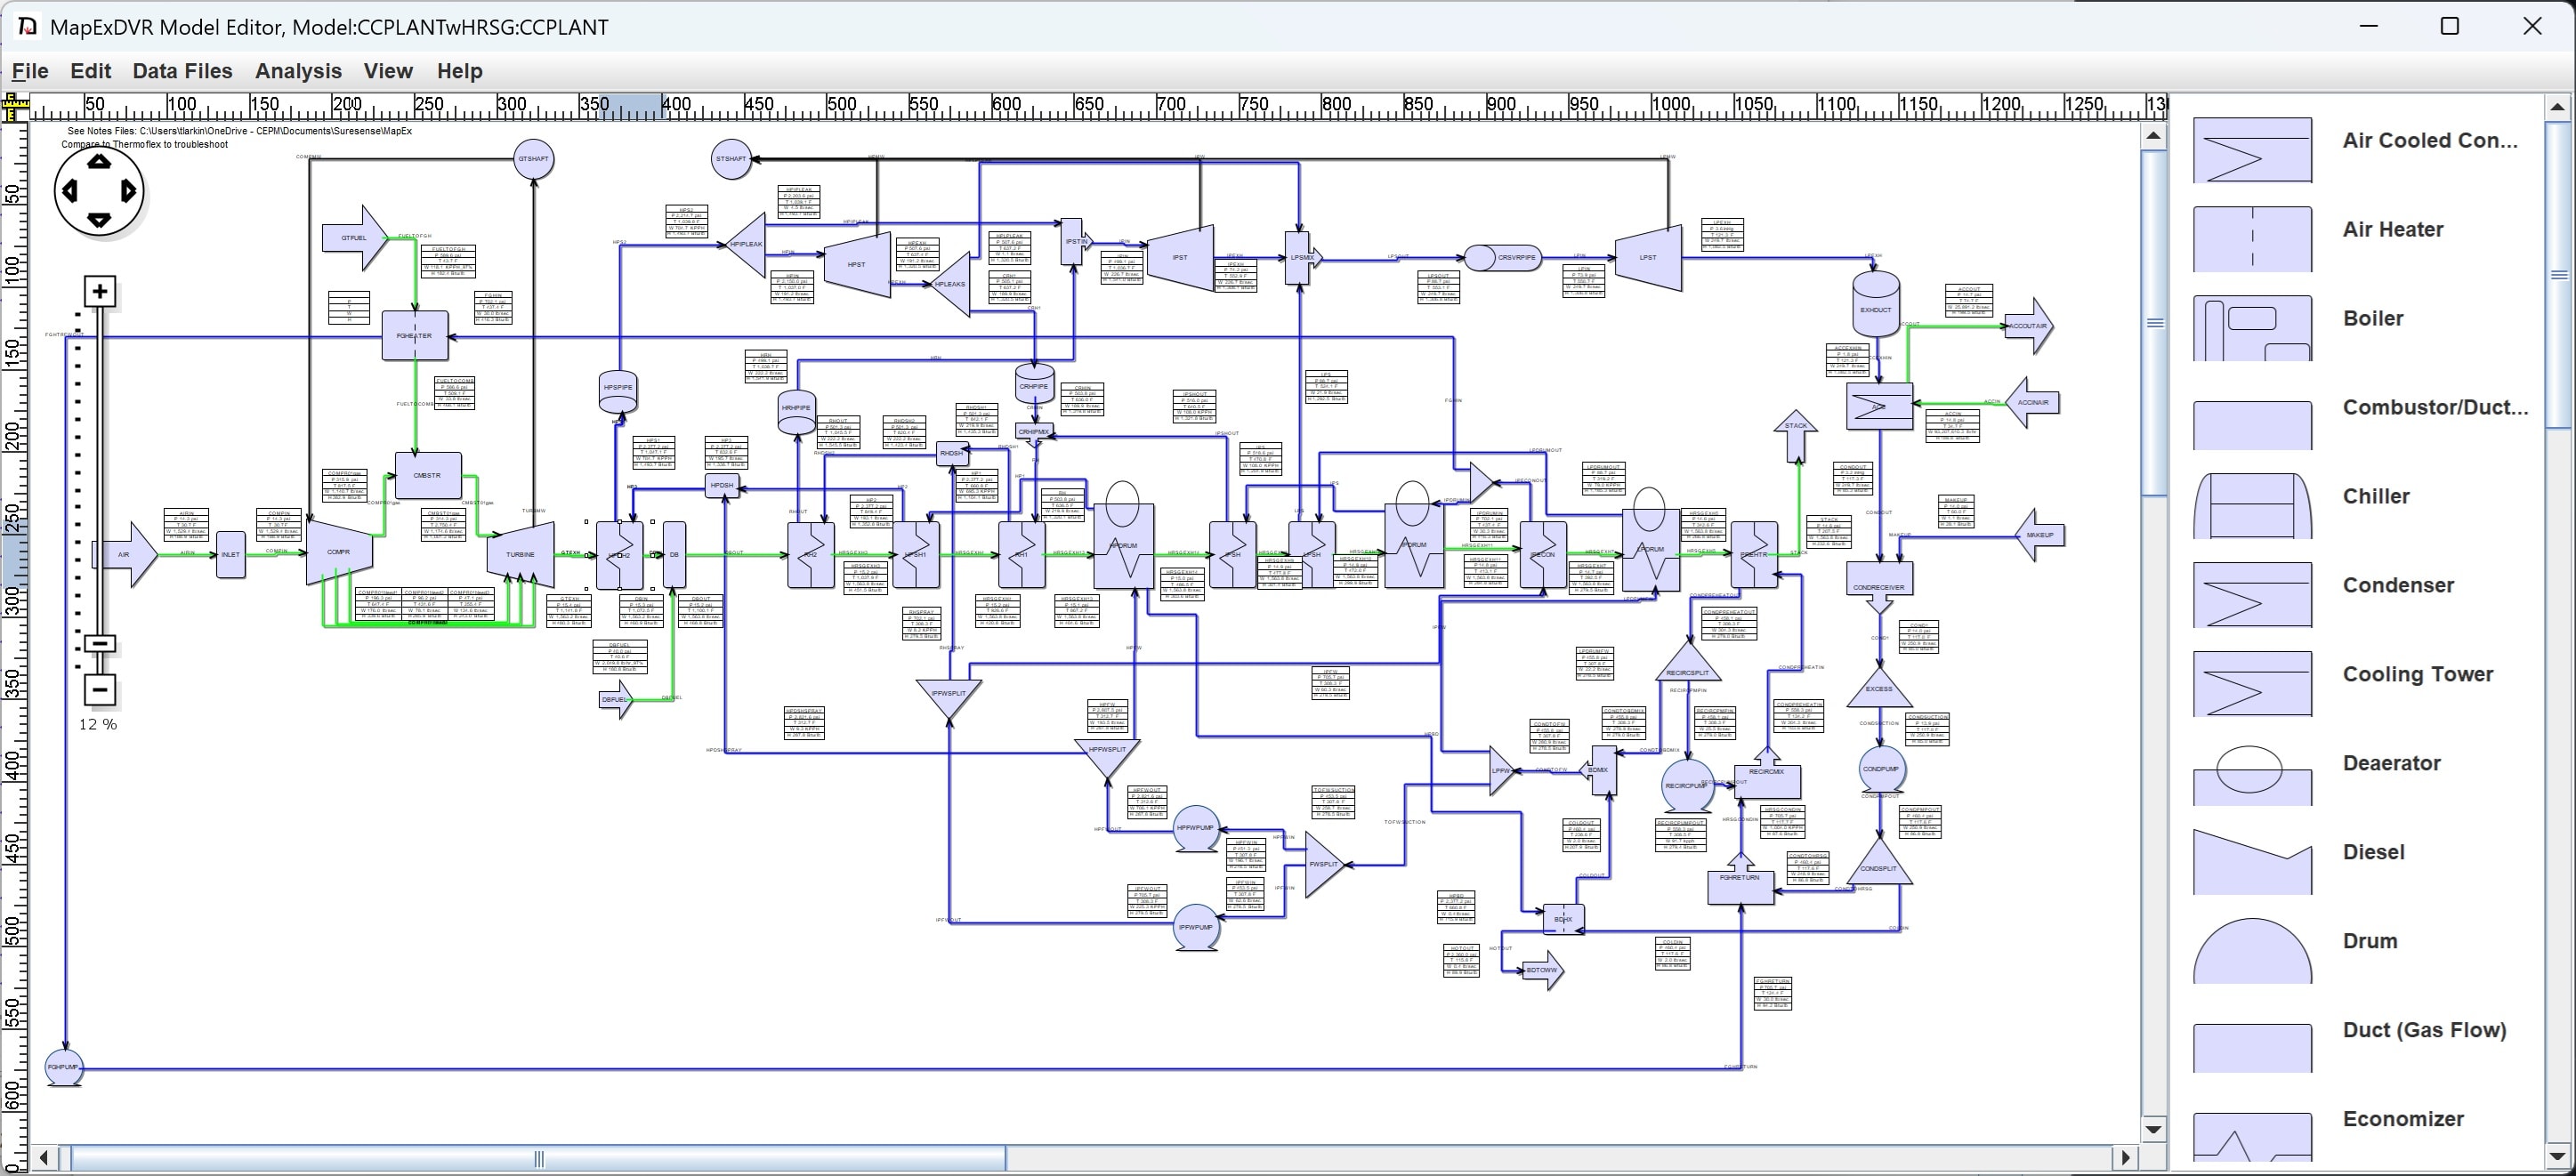The image size is (2576, 1176).
Task: Select the ACCINAIR arrow node
Action: pos(2032,403)
